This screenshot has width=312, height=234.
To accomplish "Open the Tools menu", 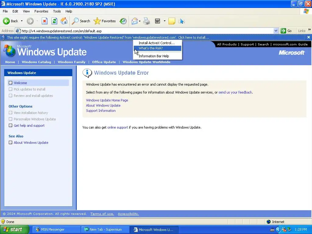I will 57,11.
